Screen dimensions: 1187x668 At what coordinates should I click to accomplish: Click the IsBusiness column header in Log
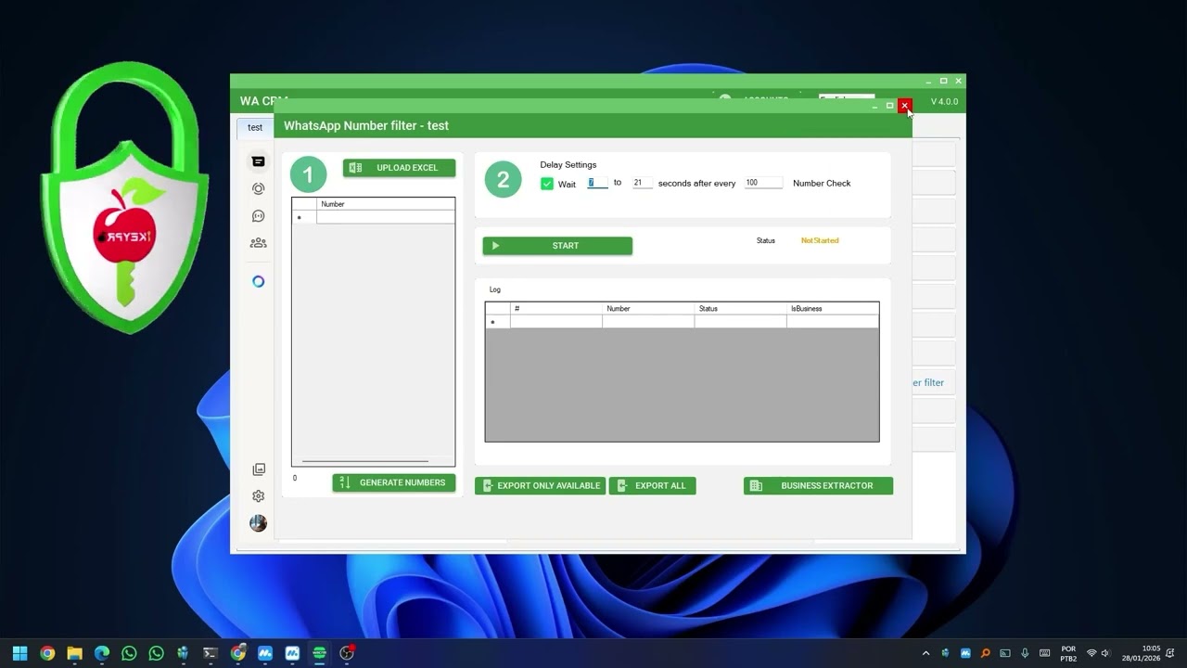point(832,308)
